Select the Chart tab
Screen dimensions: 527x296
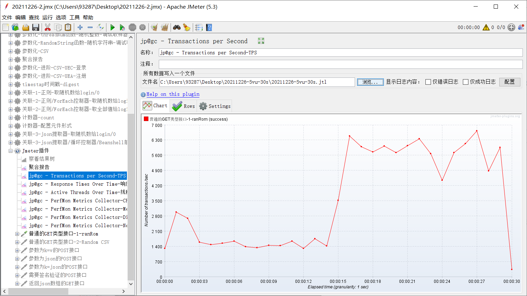click(155, 105)
